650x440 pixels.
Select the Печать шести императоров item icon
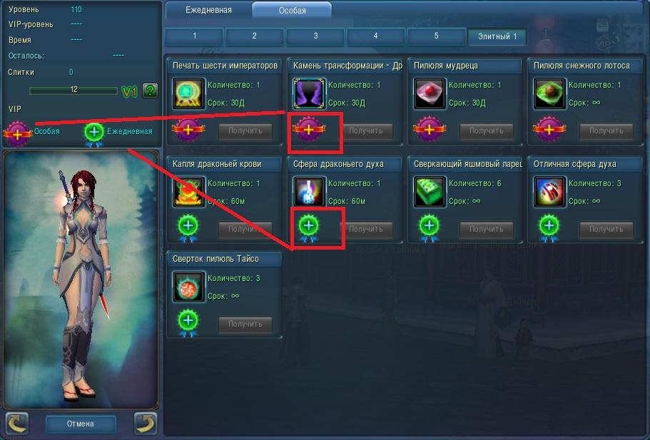click(x=188, y=94)
